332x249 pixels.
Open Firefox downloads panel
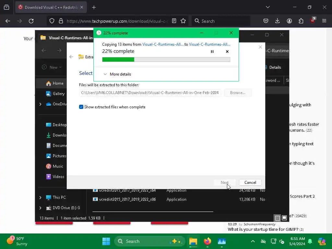point(278,21)
